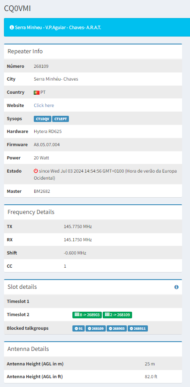The height and width of the screenshot is (387, 190).
Task: Click the minus icon on blocked talkgroup 268911
Action: [x=132, y=328]
